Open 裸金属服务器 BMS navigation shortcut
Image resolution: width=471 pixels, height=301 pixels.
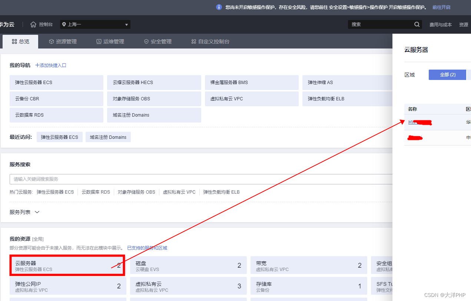click(252, 83)
